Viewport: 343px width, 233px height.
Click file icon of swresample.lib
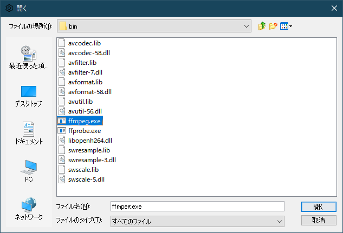(62, 150)
